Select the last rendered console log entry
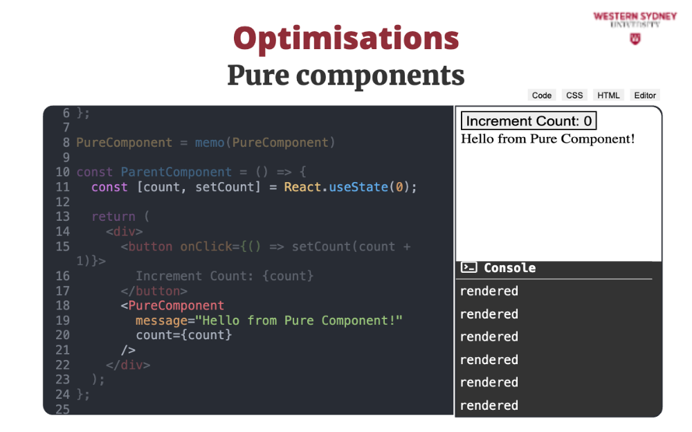 click(x=489, y=406)
